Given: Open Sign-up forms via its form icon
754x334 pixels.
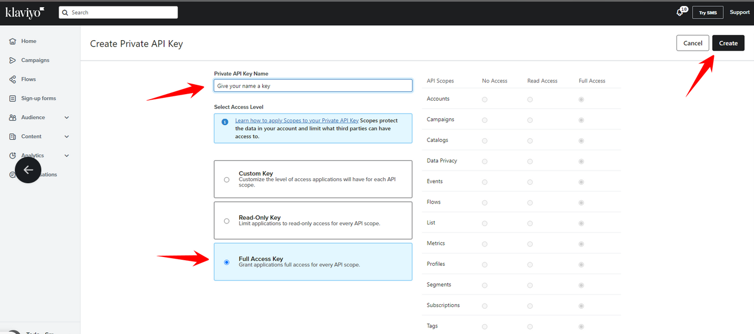Looking at the screenshot, I should [13, 98].
